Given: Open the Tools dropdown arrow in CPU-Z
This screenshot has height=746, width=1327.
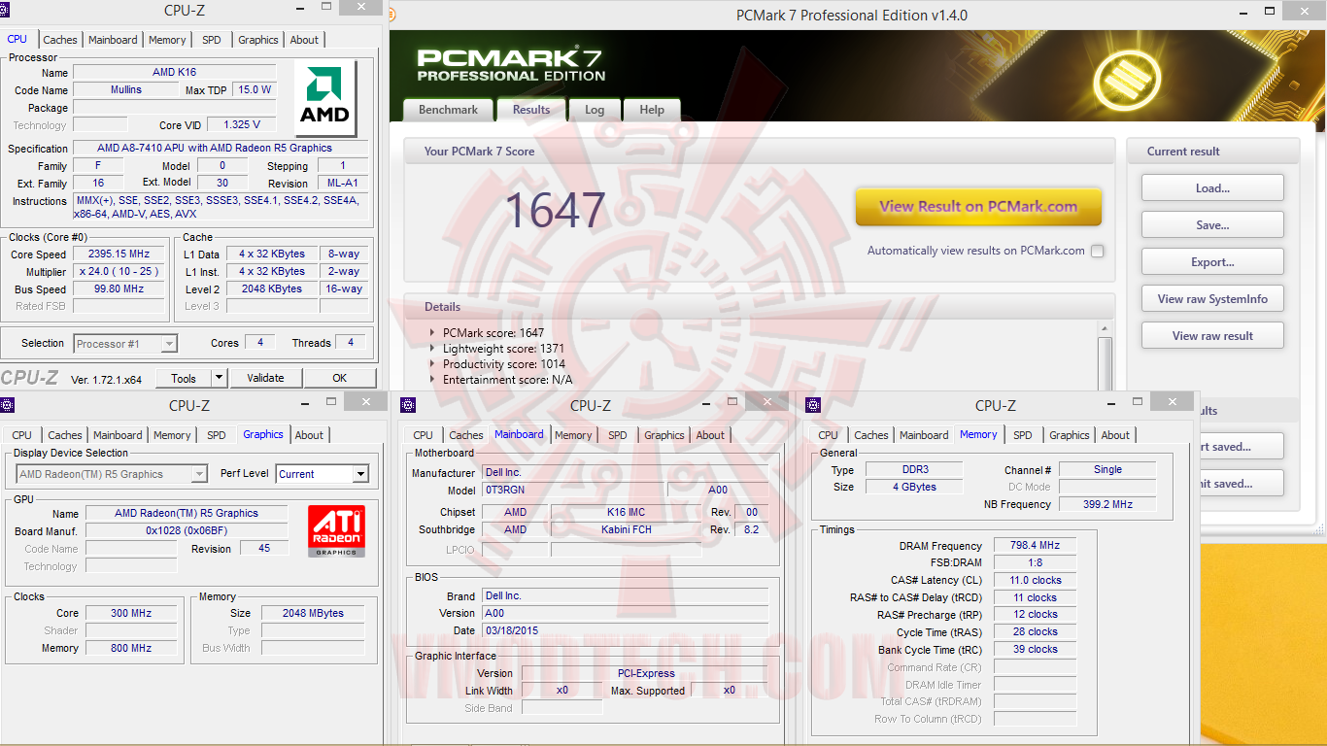Looking at the screenshot, I should (220, 378).
